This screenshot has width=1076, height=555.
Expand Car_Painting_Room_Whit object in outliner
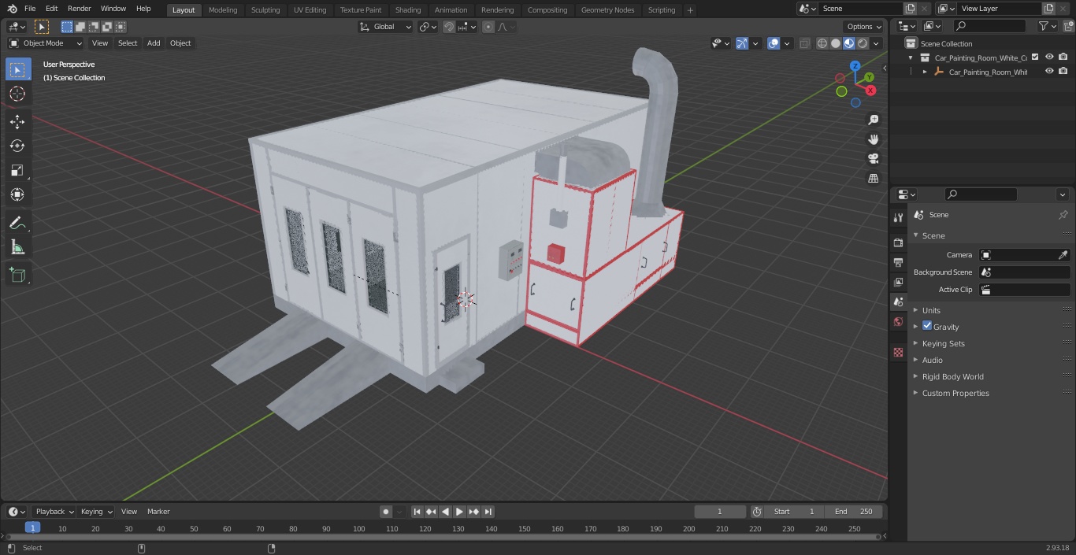(x=925, y=72)
